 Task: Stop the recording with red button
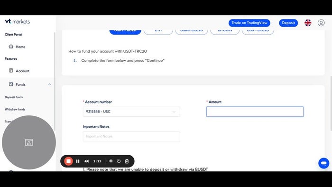(x=68, y=161)
